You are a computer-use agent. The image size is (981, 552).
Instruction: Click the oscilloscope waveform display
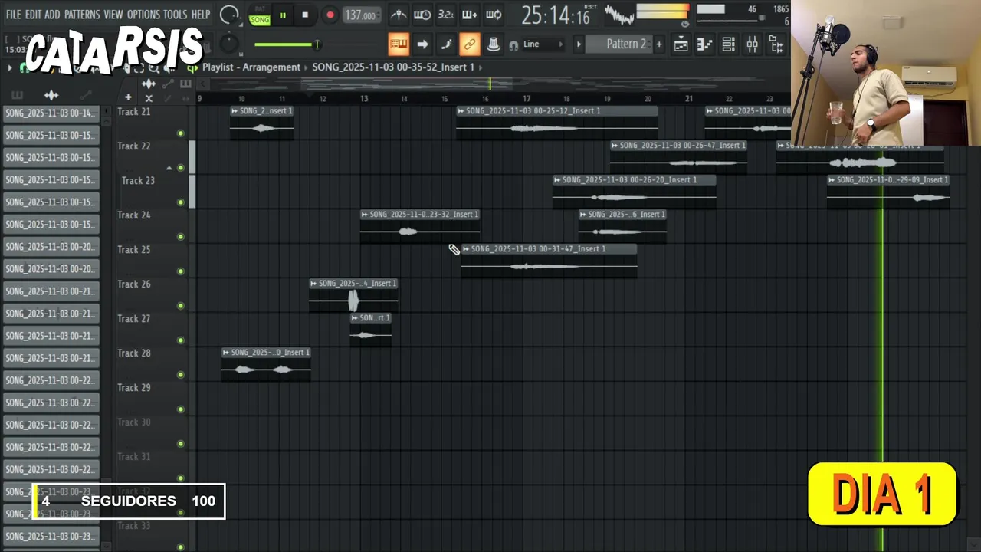pos(618,15)
